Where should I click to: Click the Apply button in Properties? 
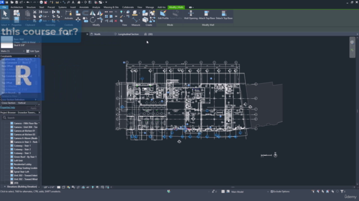(x=34, y=108)
